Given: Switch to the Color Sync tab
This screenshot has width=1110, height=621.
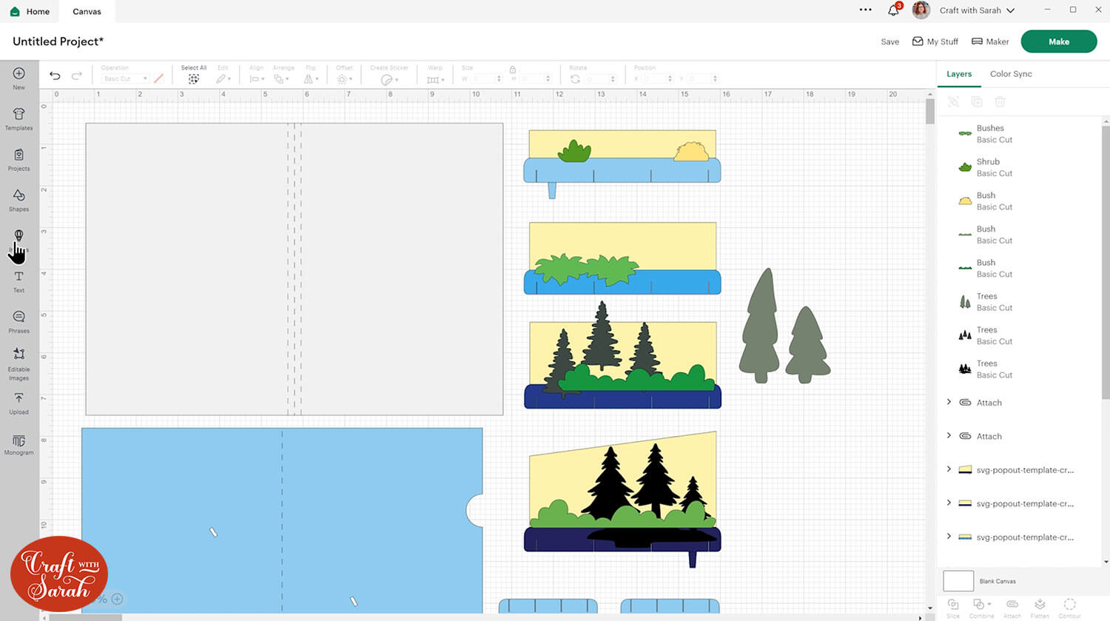Looking at the screenshot, I should click(x=1011, y=74).
